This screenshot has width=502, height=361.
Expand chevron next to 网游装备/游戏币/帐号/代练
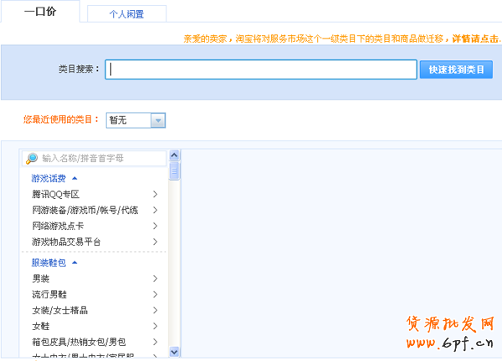click(156, 210)
